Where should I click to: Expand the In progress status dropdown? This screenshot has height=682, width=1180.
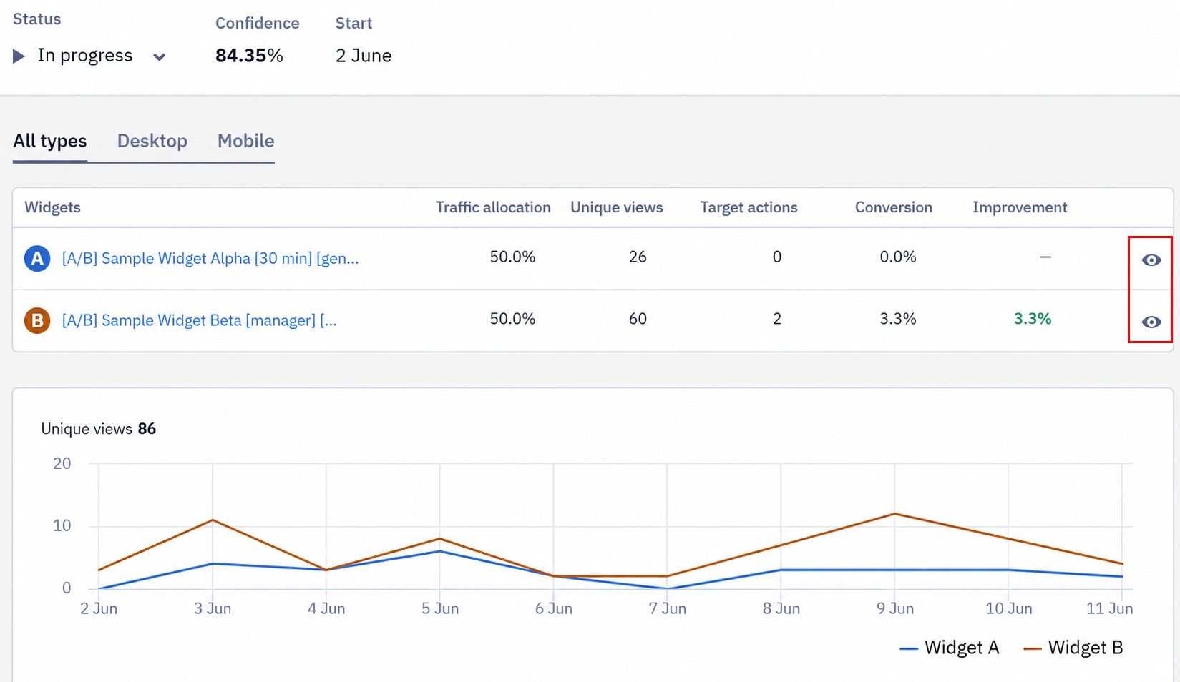pos(160,57)
